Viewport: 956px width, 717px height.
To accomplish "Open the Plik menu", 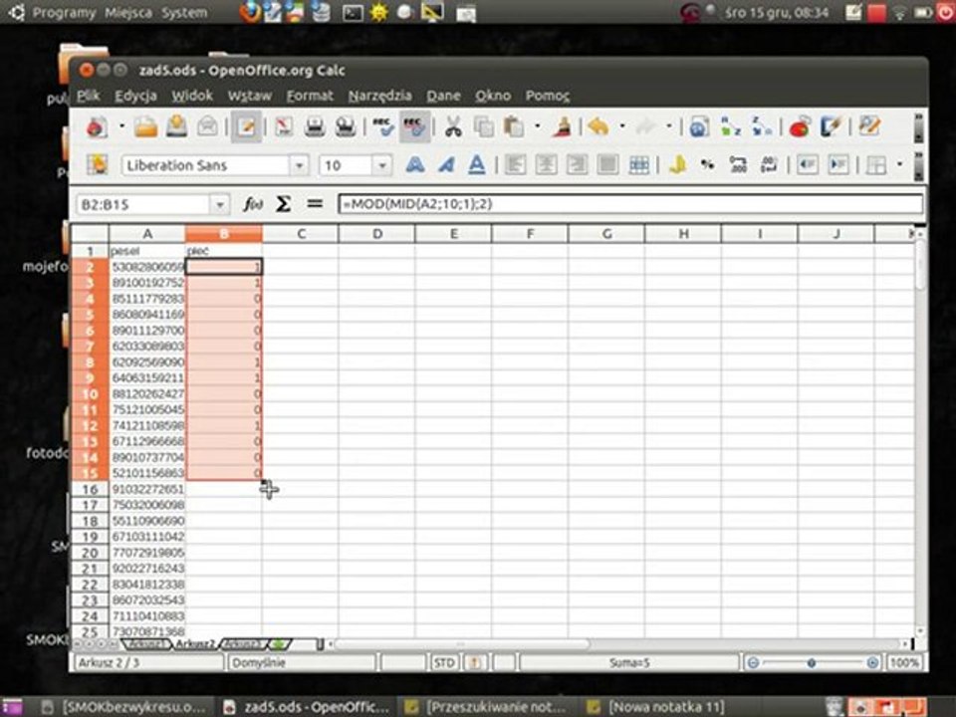I will (89, 96).
